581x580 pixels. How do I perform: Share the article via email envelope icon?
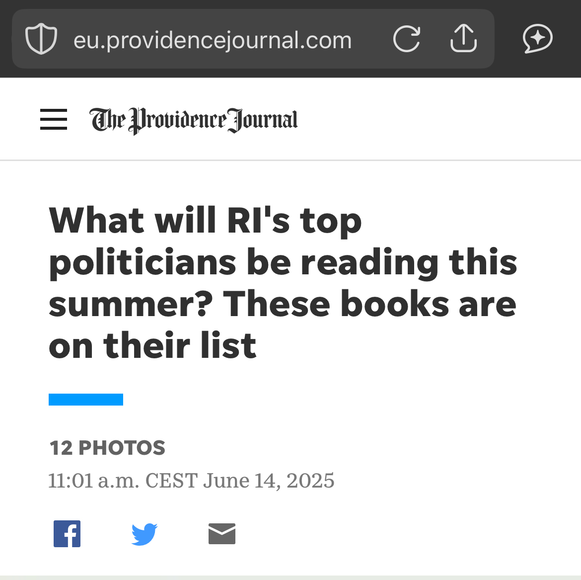222,534
